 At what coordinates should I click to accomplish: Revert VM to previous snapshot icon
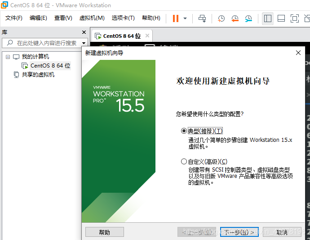click(x=235, y=18)
